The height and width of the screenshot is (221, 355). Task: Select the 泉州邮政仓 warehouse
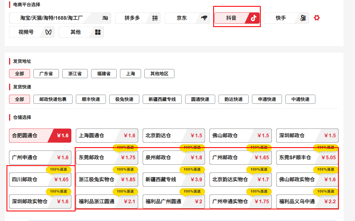tap(174, 158)
